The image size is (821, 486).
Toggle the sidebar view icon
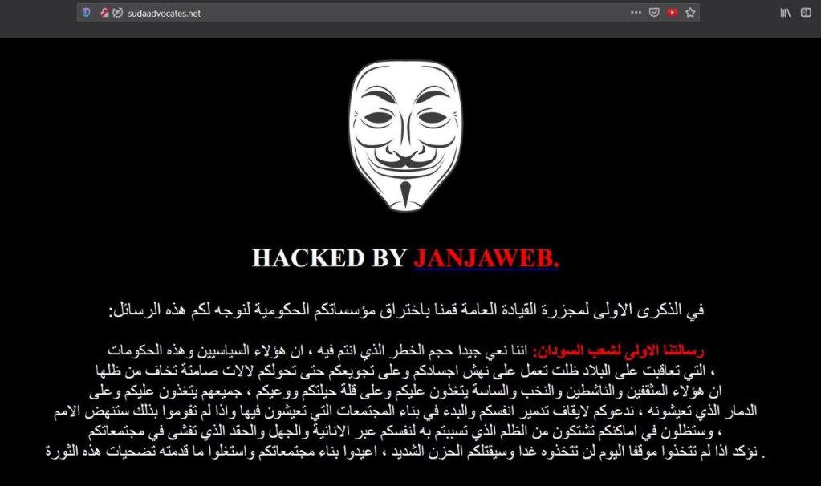806,13
